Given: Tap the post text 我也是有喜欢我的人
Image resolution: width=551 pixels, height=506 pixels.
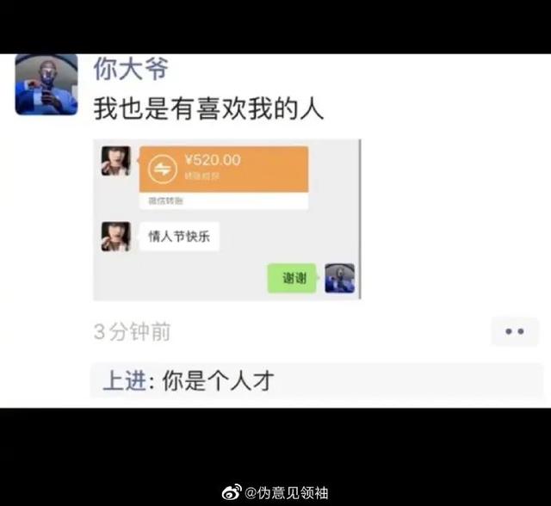Looking at the screenshot, I should tap(208, 108).
